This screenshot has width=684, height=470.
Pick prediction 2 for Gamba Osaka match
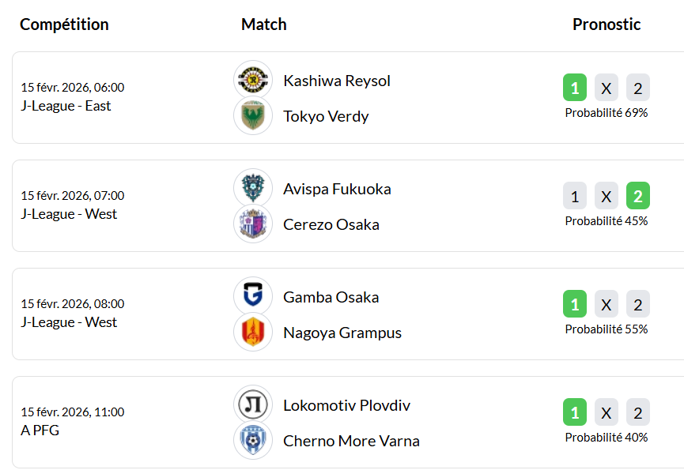[638, 304]
